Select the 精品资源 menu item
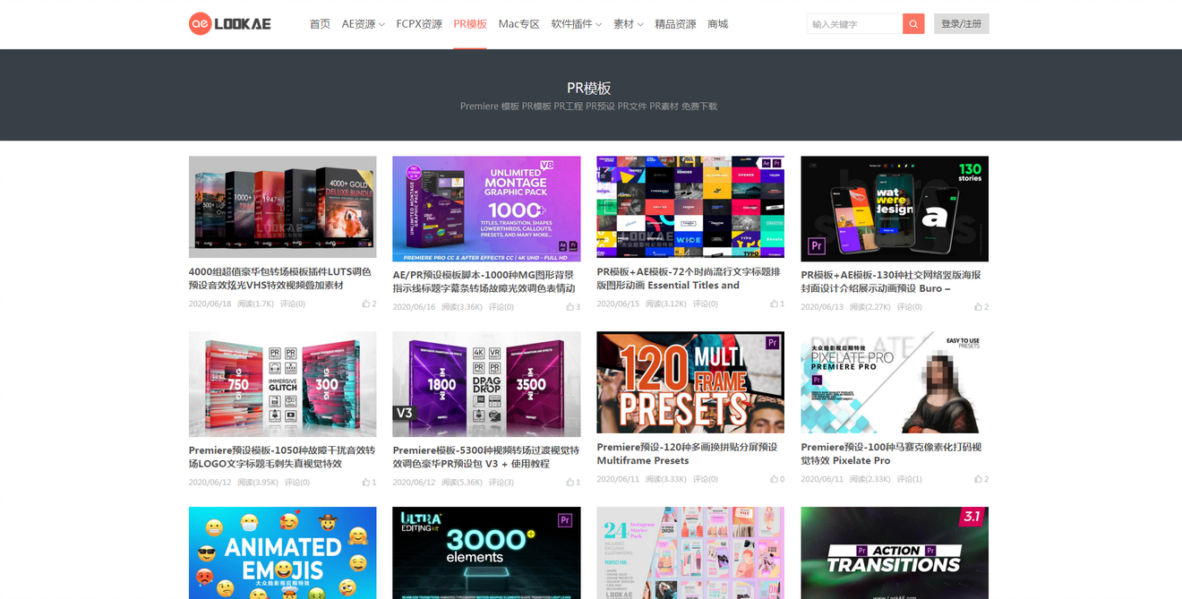1182x599 pixels. point(675,24)
